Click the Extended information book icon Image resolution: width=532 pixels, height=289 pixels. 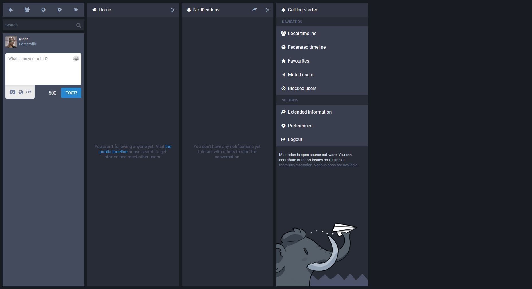pos(283,112)
